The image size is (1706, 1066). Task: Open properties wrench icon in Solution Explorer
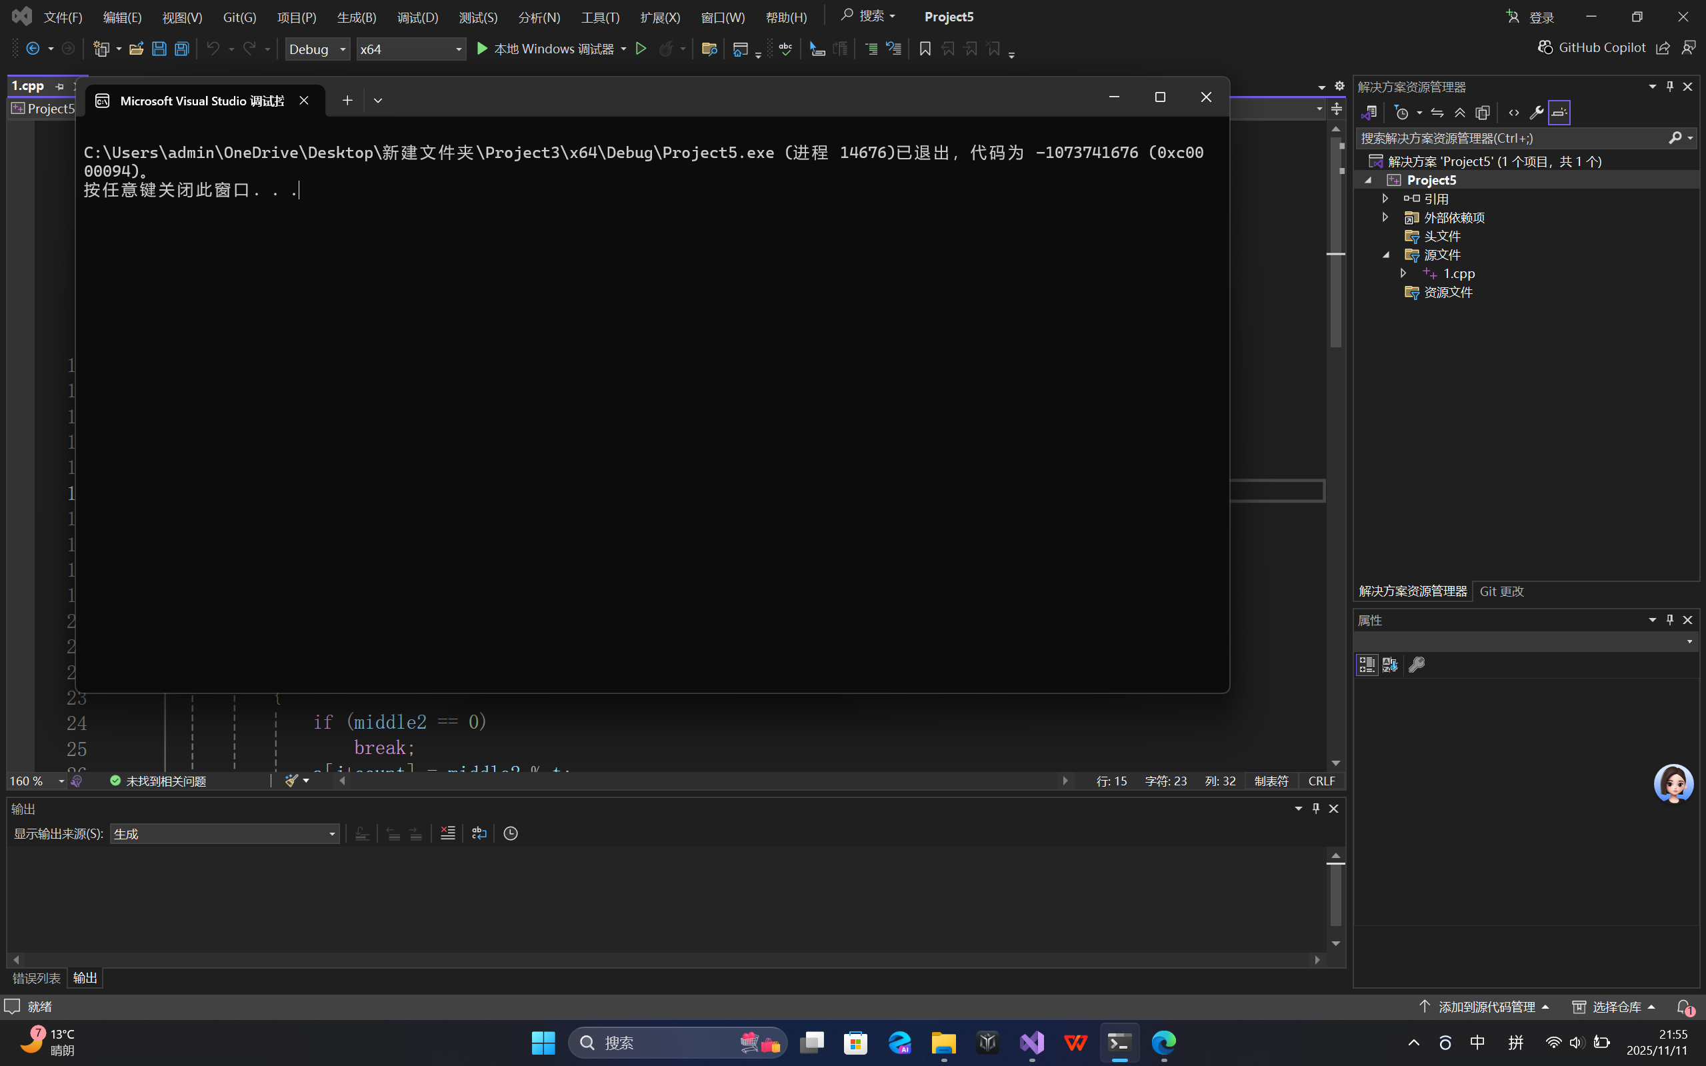1536,113
